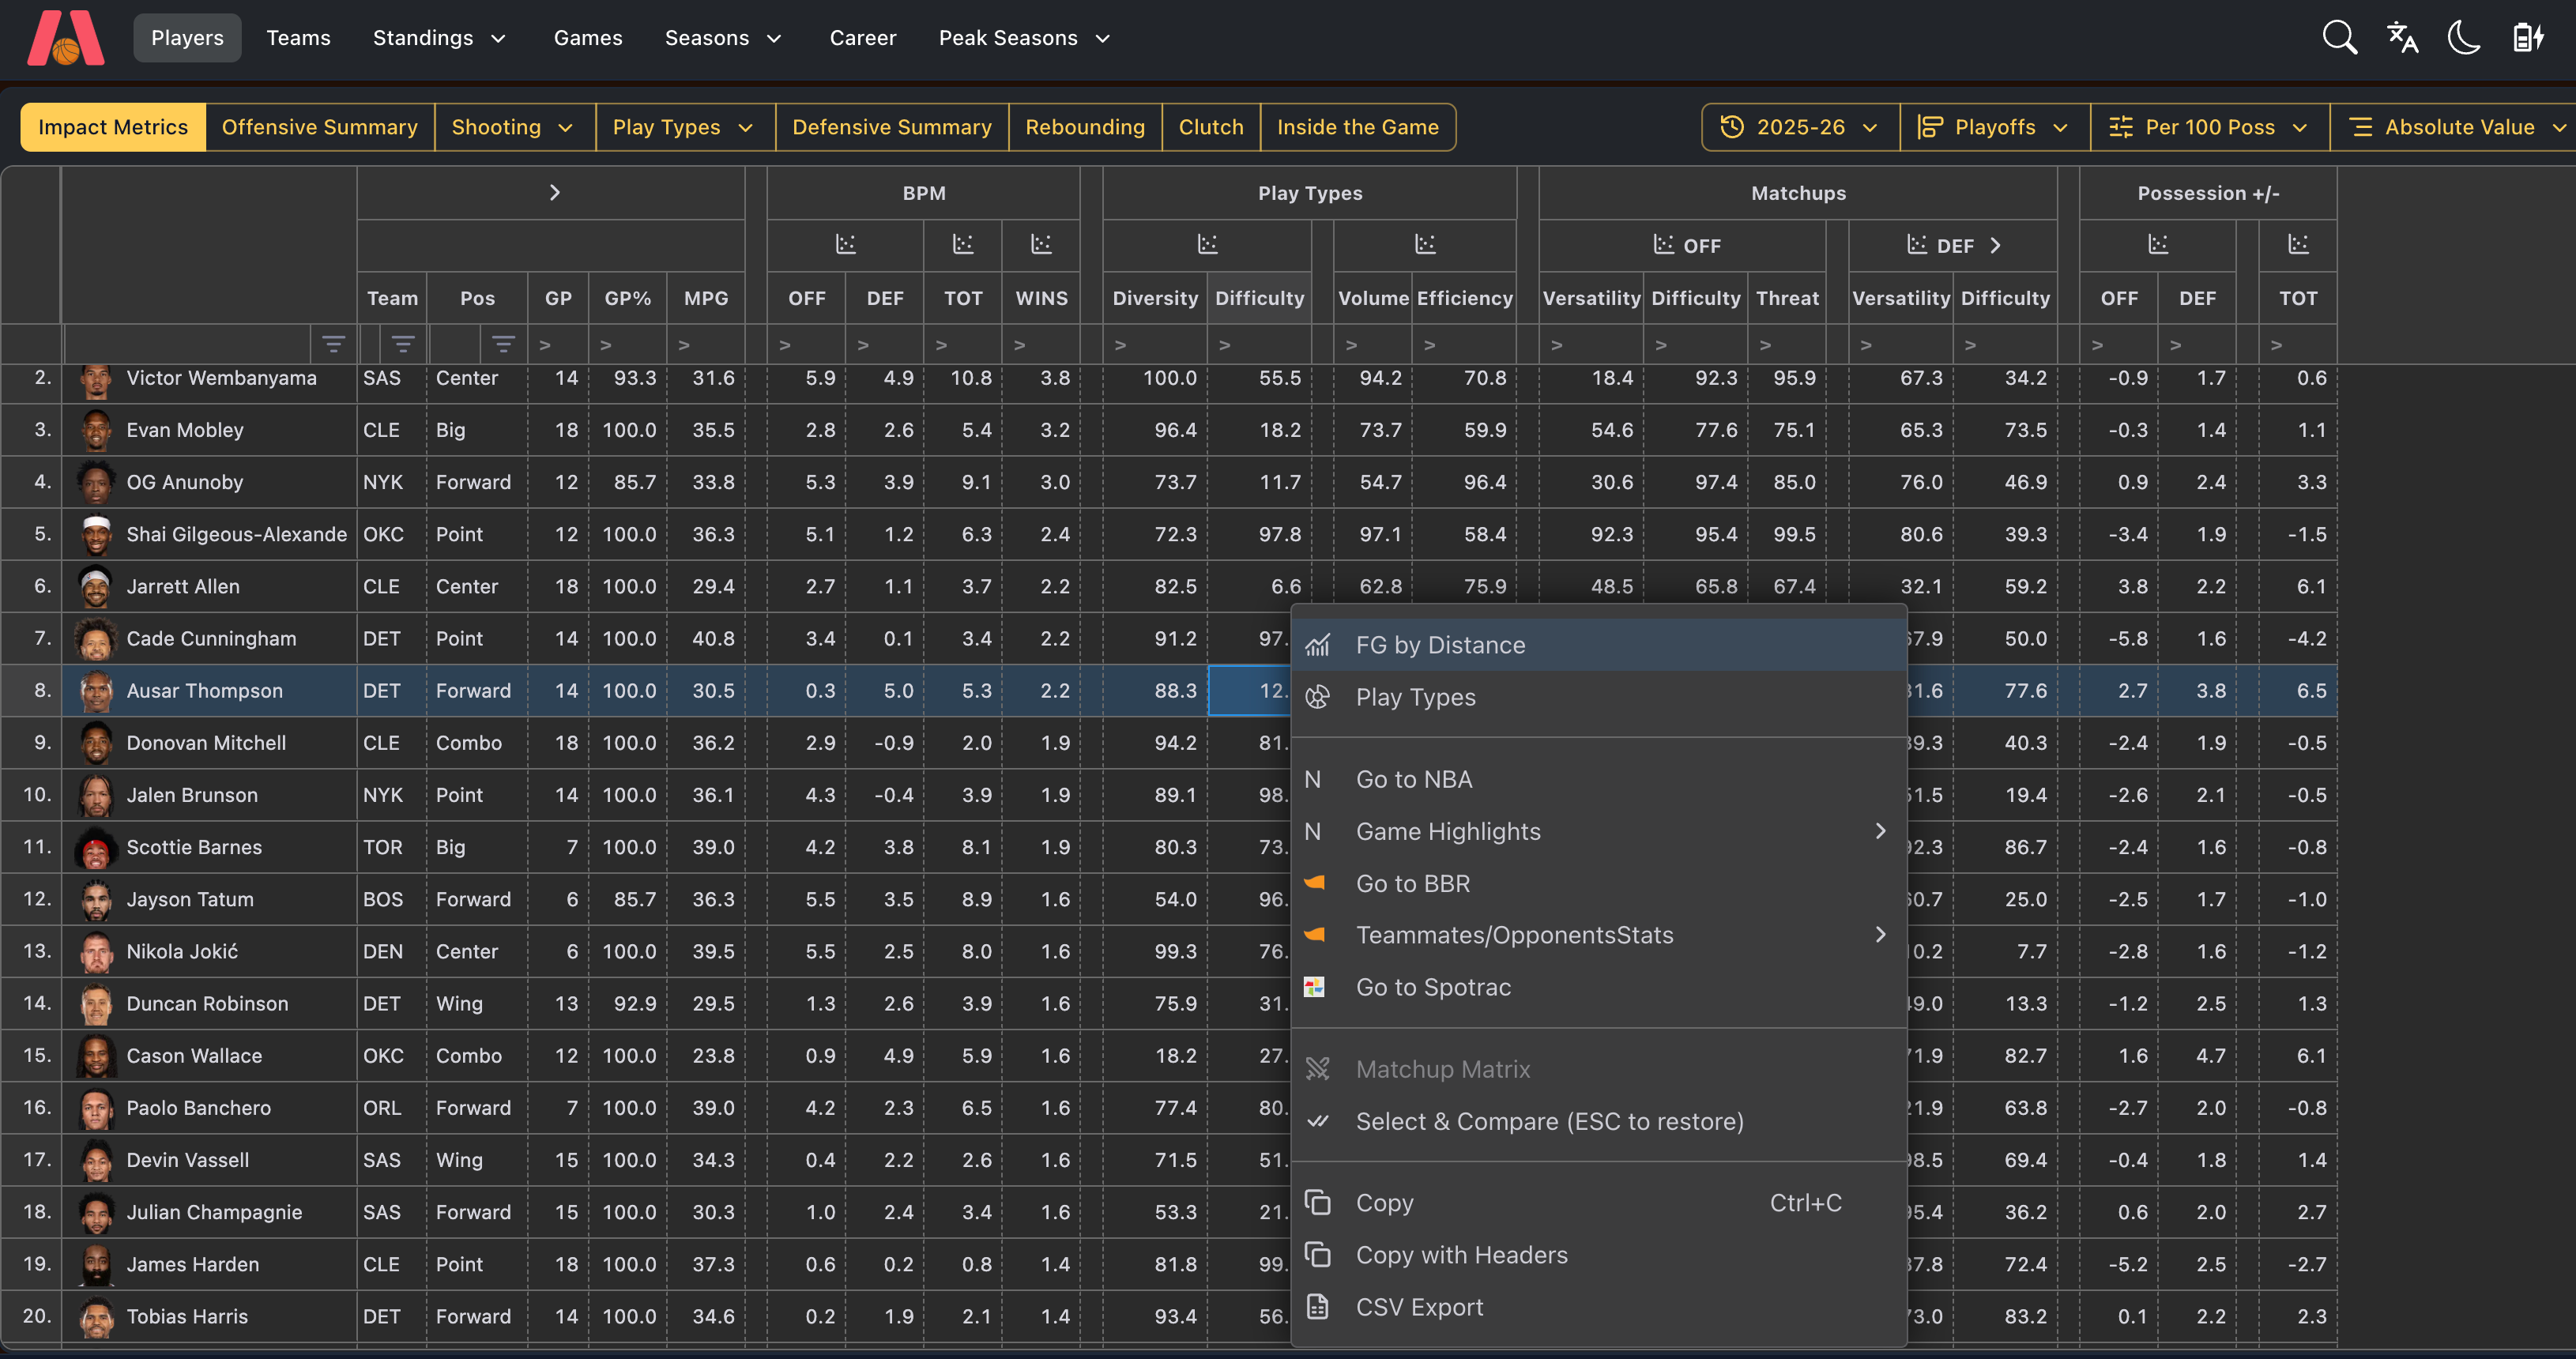Viewport: 2576px width, 1359px height.
Task: Expand Peak Seasons dropdown
Action: coord(1024,38)
